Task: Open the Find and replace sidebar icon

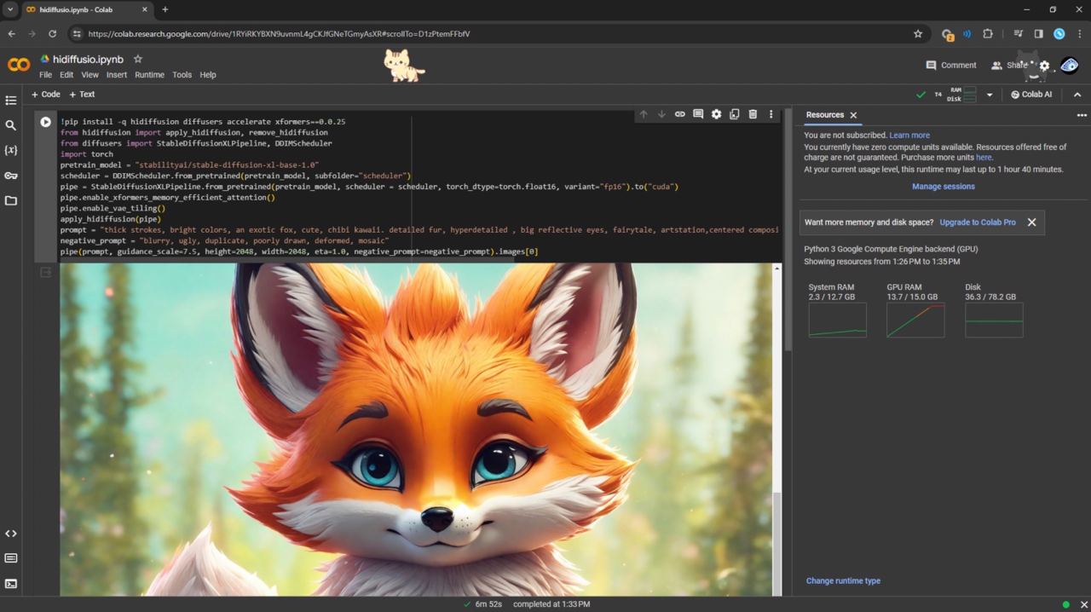Action: tap(11, 125)
